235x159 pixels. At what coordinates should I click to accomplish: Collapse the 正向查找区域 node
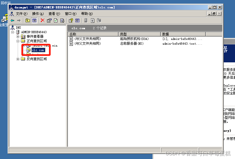(18, 41)
